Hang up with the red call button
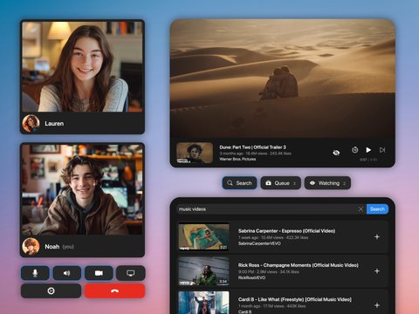 [x=114, y=290]
